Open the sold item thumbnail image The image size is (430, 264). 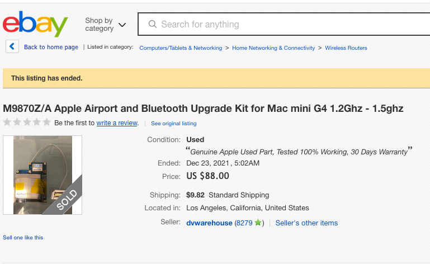click(x=42, y=175)
